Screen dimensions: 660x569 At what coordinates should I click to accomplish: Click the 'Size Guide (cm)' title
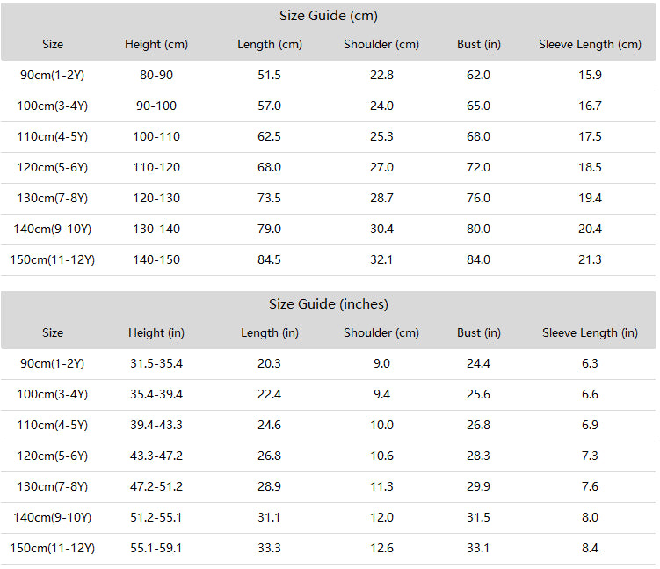(x=329, y=16)
